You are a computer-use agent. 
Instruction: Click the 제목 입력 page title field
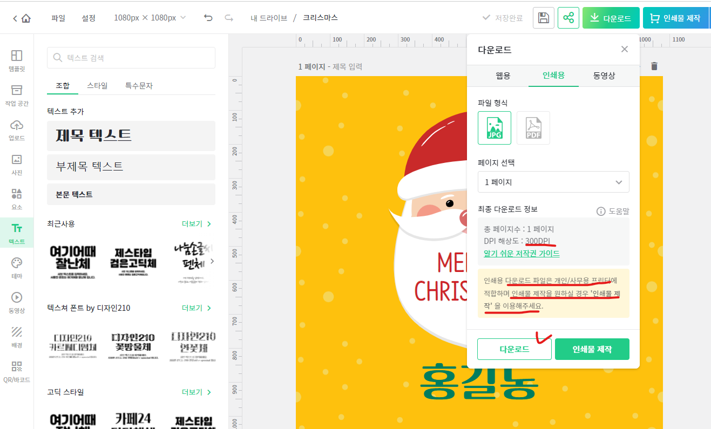coord(348,67)
